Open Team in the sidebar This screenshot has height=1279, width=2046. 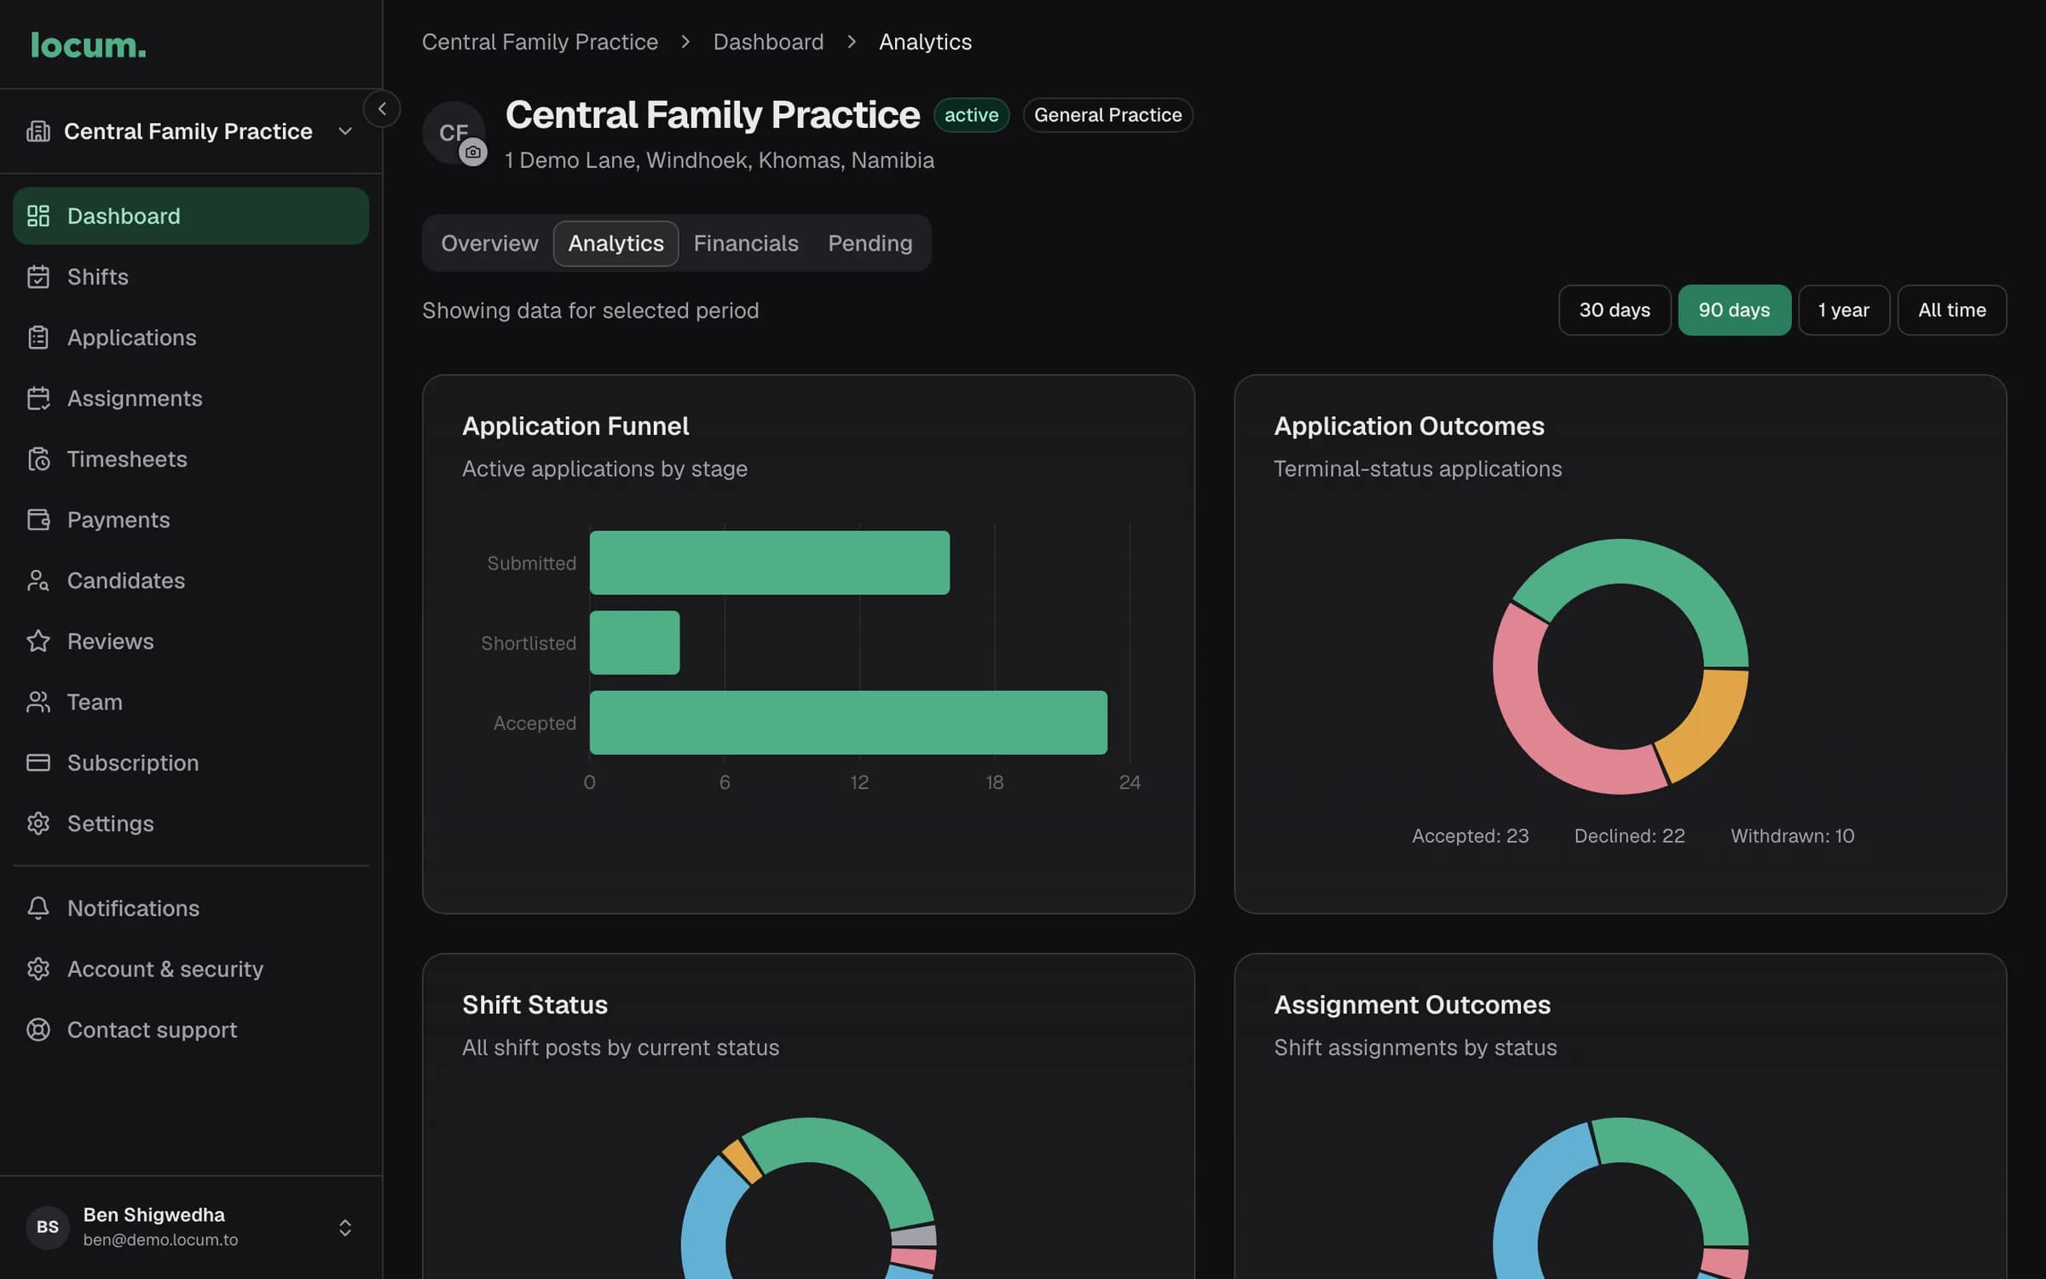click(191, 703)
